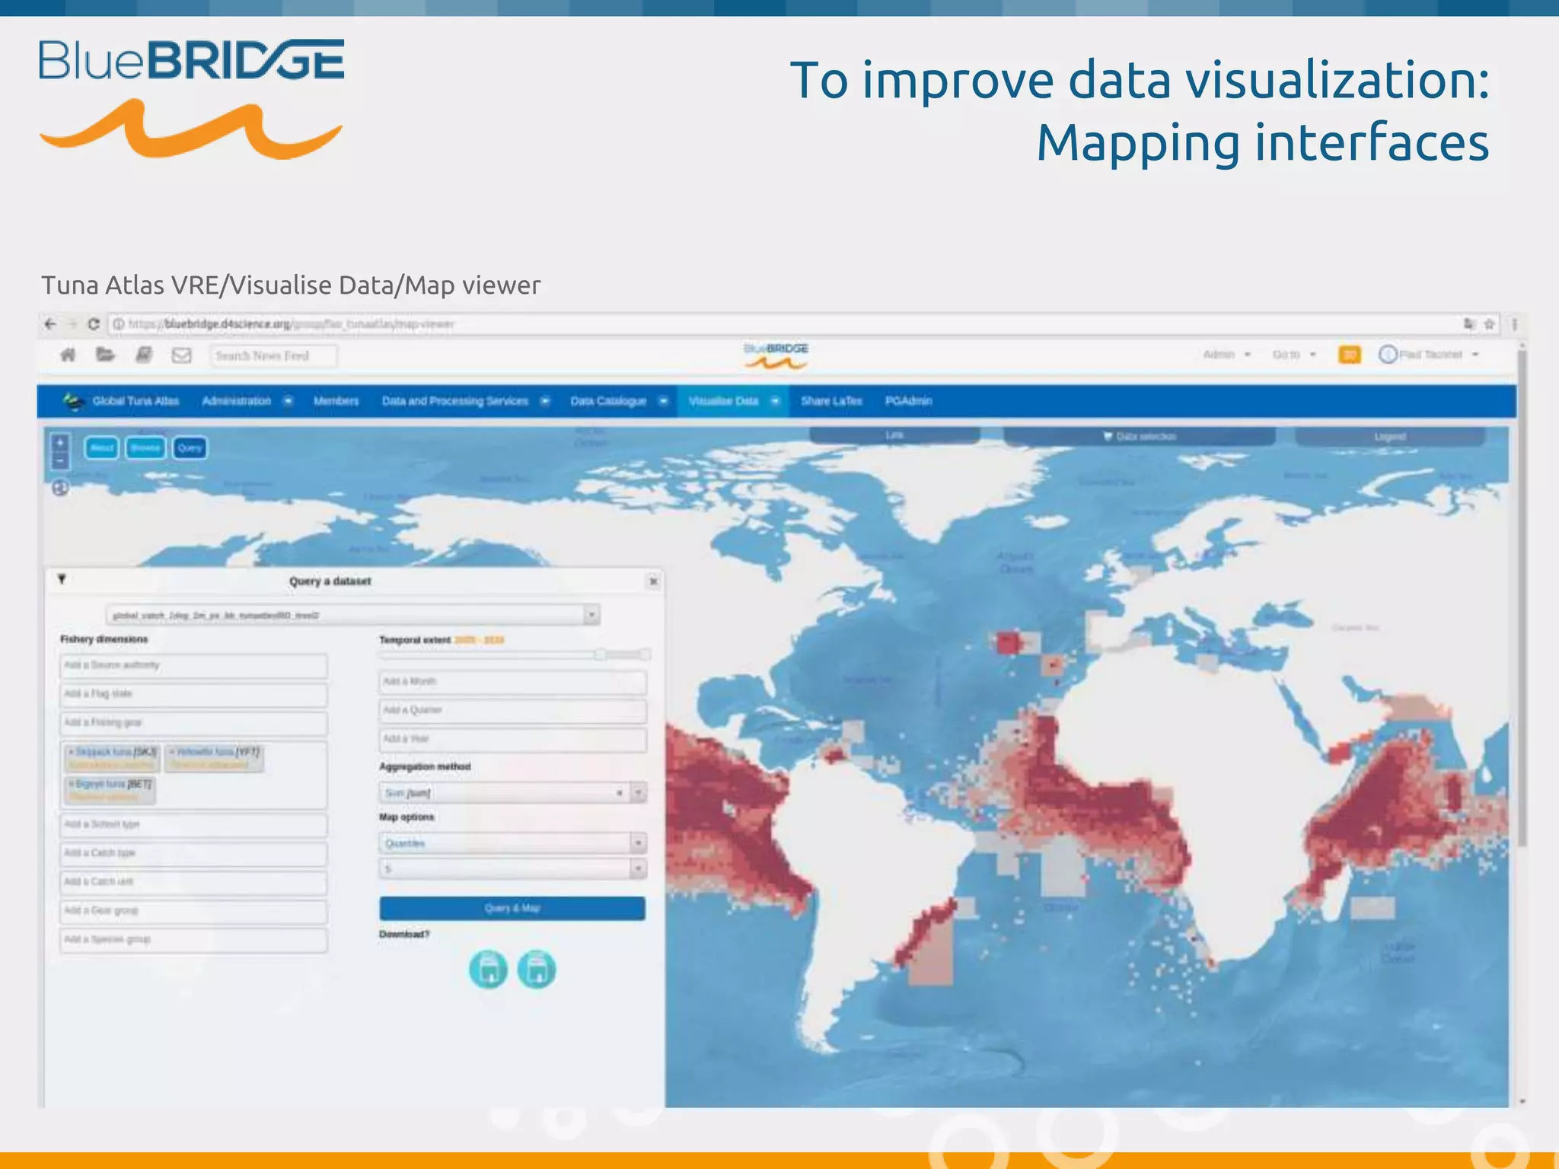Open the Administration menu
Image resolution: width=1559 pixels, height=1169 pixels.
(237, 401)
